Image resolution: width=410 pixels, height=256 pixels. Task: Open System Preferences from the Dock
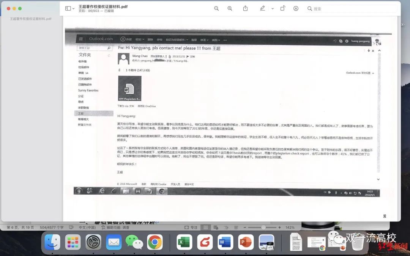point(93,242)
